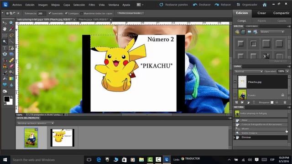This screenshot has width=292, height=164.
Task: Click Restaurar paneles button
Action: (173, 5)
